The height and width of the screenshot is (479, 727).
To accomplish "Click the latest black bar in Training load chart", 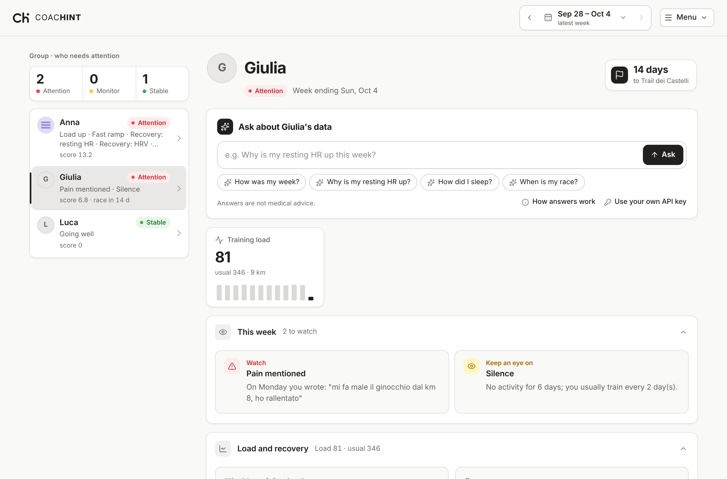I will pos(311,299).
